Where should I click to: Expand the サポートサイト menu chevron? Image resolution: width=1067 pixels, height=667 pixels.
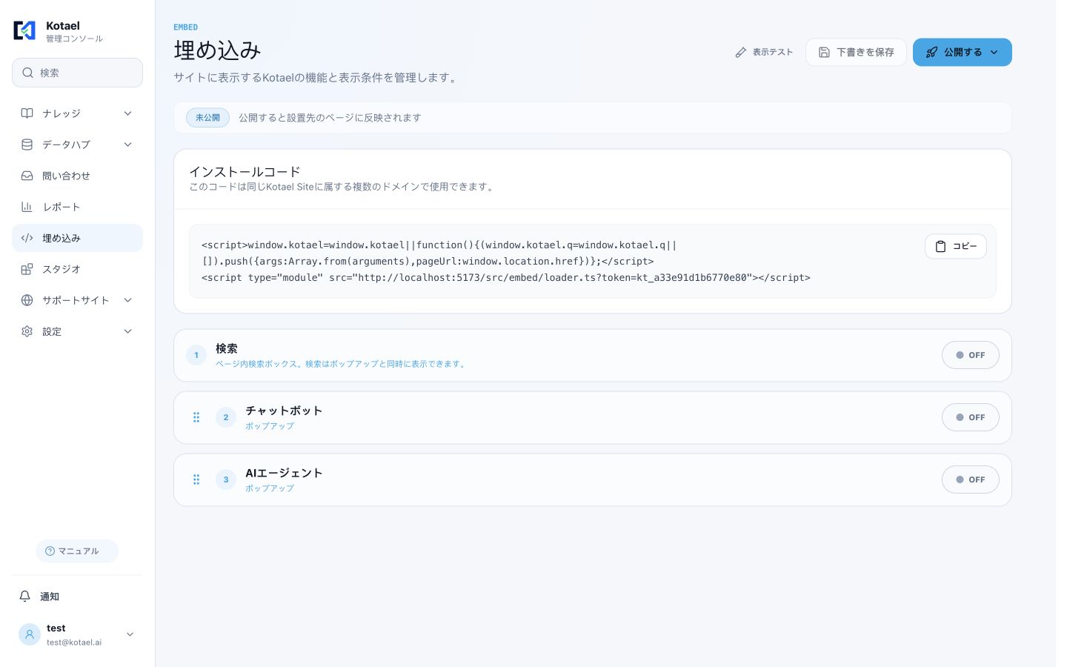coord(127,300)
